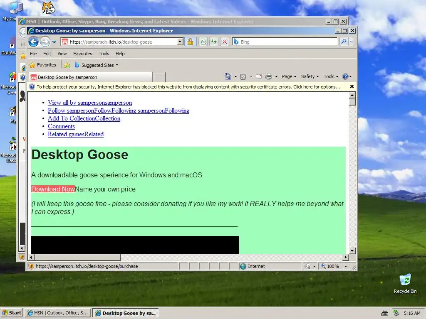Image resolution: width=426 pixels, height=319 pixels.
Task: Stop loading with the red X icon
Action: click(224, 42)
